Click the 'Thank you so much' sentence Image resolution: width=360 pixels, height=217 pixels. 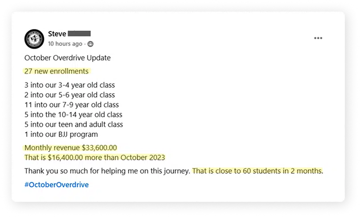tap(107, 171)
